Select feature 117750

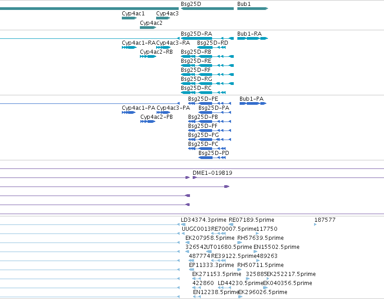tap(257, 234)
